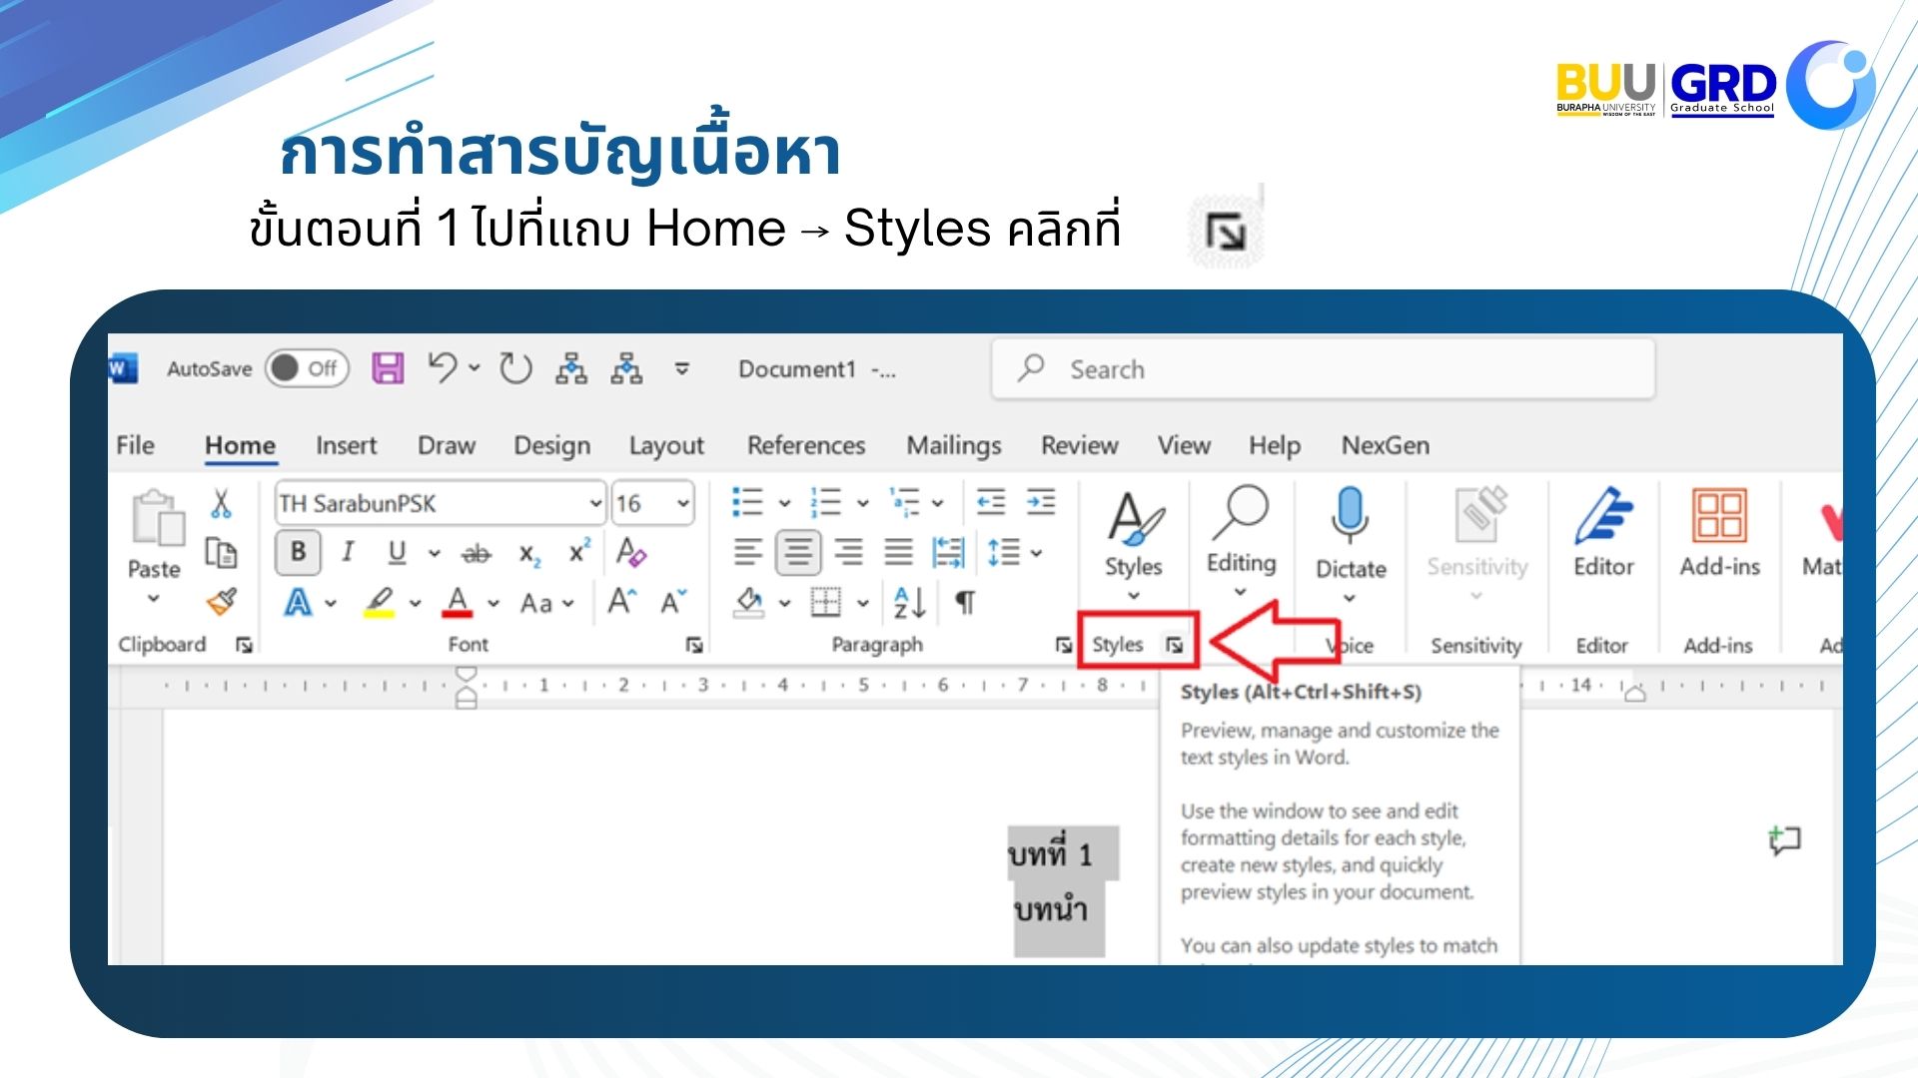Screen dimensions: 1918x1078
Task: Toggle Italic formatting button
Action: [347, 552]
